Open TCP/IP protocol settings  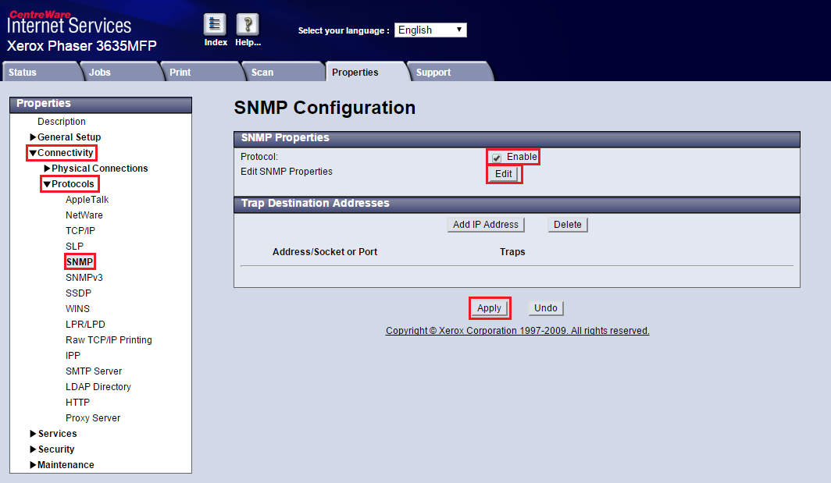point(80,231)
